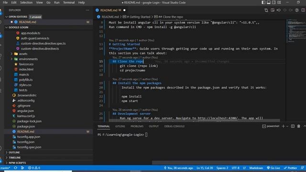Screen dimensions: 306x172
Task: Click the Ln 15, Col 20 cursor position
Action: 205,168
